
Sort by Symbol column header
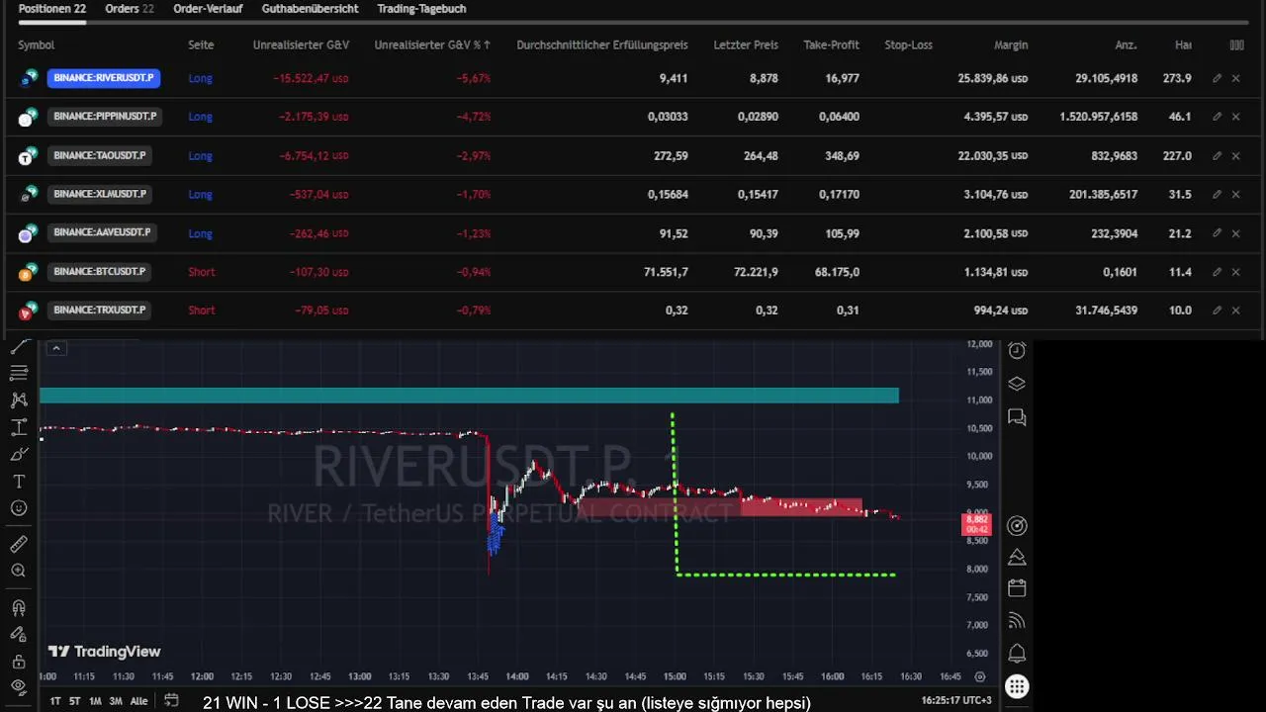click(37, 44)
